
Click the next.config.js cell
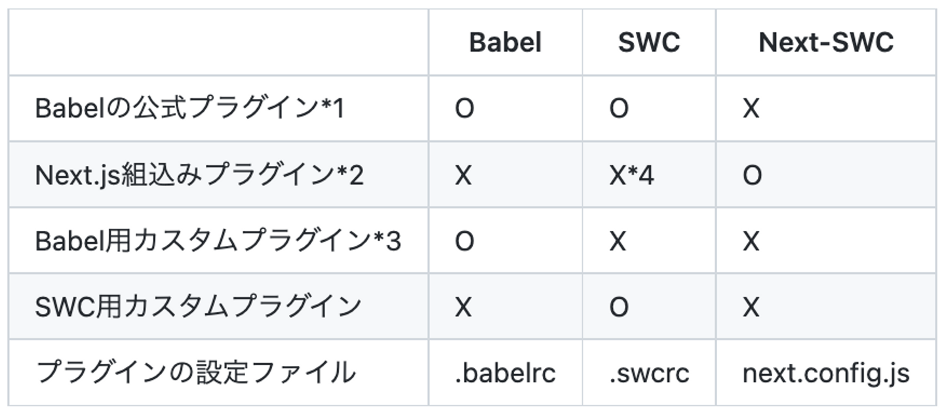tap(825, 373)
